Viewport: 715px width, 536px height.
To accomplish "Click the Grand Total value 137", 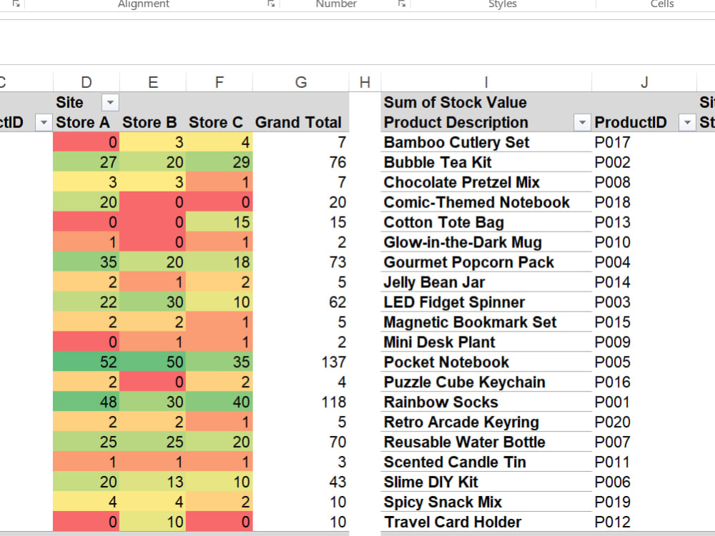I will point(301,362).
